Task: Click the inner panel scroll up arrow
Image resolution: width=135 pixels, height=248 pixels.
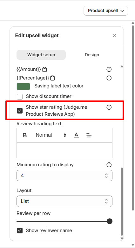Action: (122, 66)
